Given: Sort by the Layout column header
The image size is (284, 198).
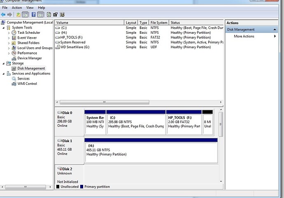Looking at the screenshot, I should pyautogui.click(x=131, y=23).
